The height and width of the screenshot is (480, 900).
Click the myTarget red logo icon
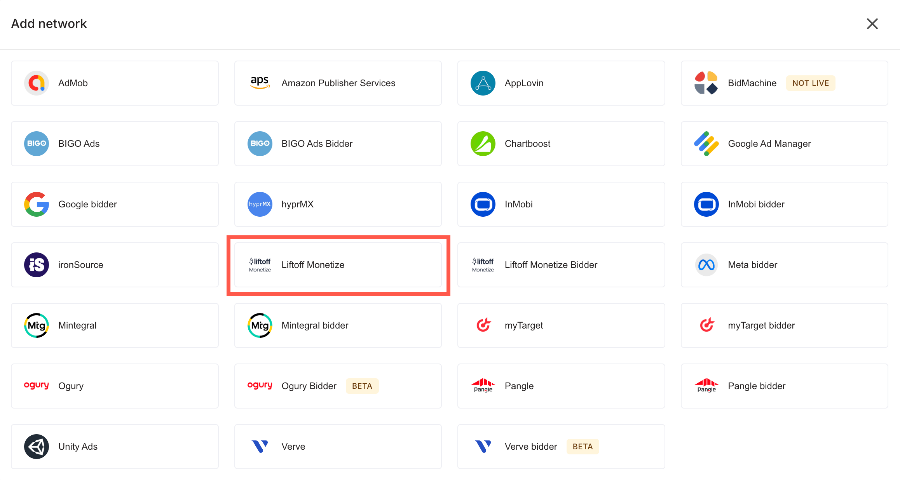[483, 325]
